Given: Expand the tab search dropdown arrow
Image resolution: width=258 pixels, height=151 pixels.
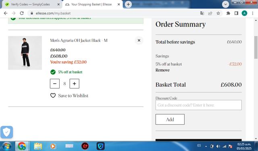Looking at the screenshot, I should 225,4.
